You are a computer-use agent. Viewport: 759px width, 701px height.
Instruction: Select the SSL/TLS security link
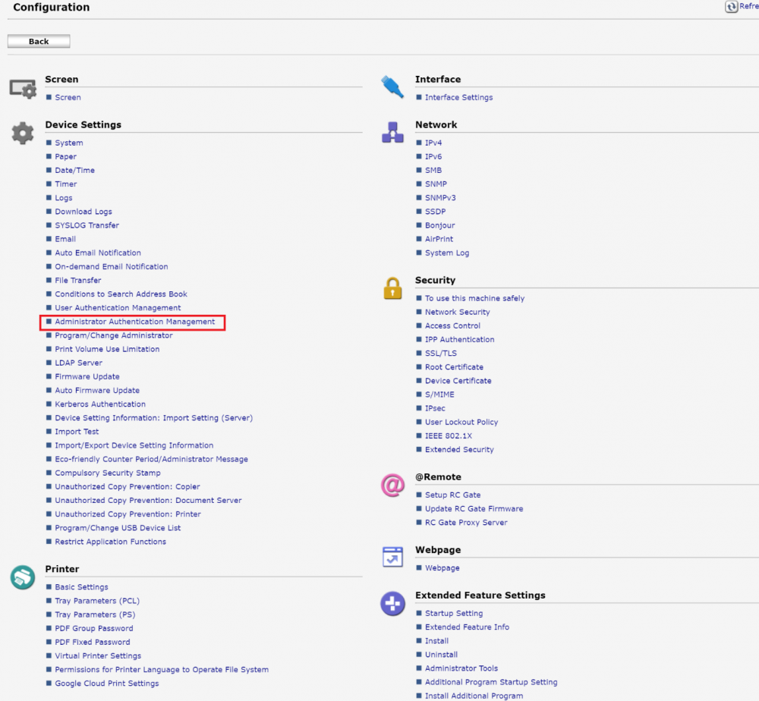[x=440, y=354]
